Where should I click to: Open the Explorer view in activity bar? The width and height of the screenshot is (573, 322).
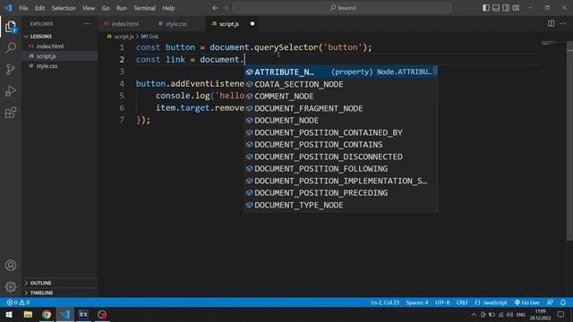click(x=11, y=27)
